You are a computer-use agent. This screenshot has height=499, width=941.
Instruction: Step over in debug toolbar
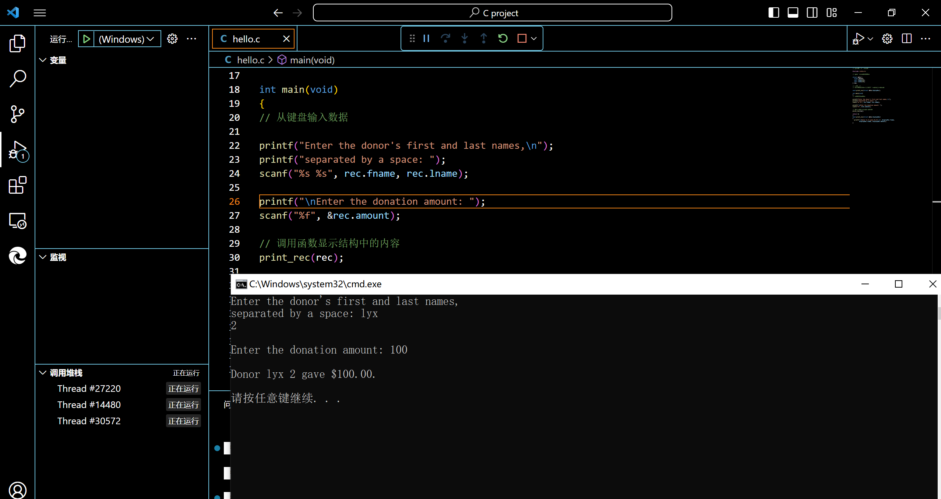tap(445, 38)
